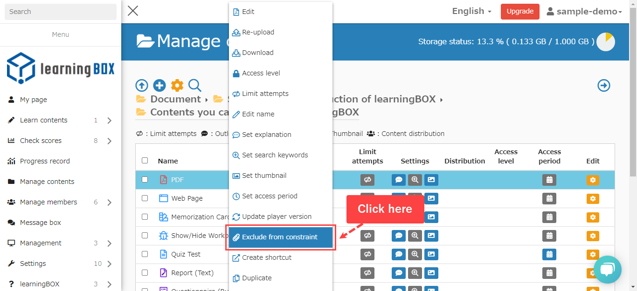Check the Web Page row checkbox
The image size is (637, 291).
[x=145, y=198]
